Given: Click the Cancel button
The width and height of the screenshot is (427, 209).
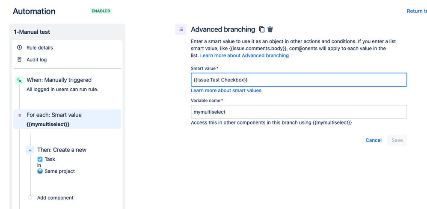Looking at the screenshot, I should [374, 140].
